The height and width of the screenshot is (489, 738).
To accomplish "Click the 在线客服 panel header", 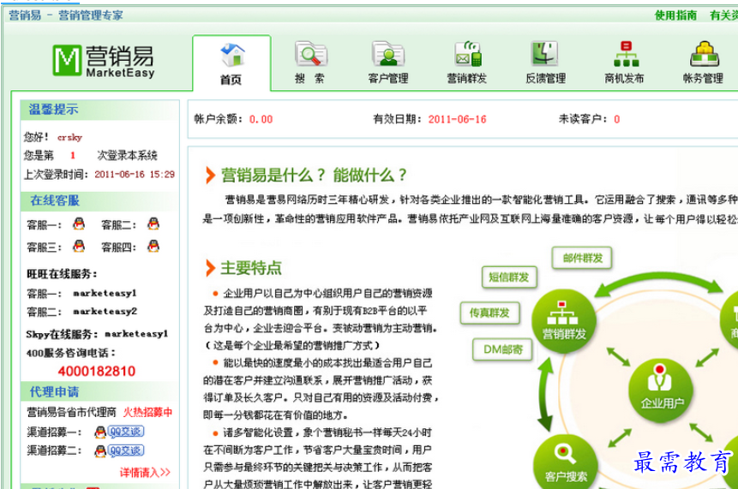I will (x=99, y=200).
